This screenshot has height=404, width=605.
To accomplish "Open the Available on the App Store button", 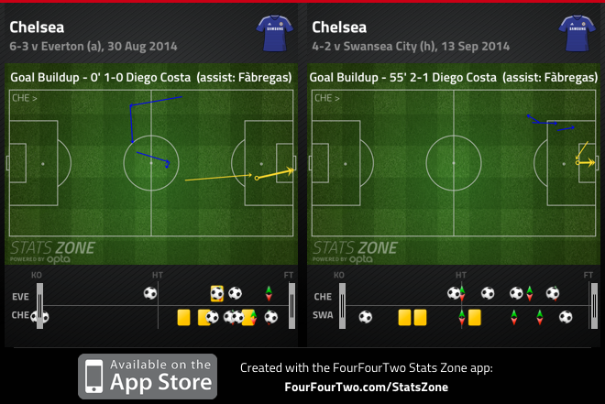I will click(x=147, y=376).
